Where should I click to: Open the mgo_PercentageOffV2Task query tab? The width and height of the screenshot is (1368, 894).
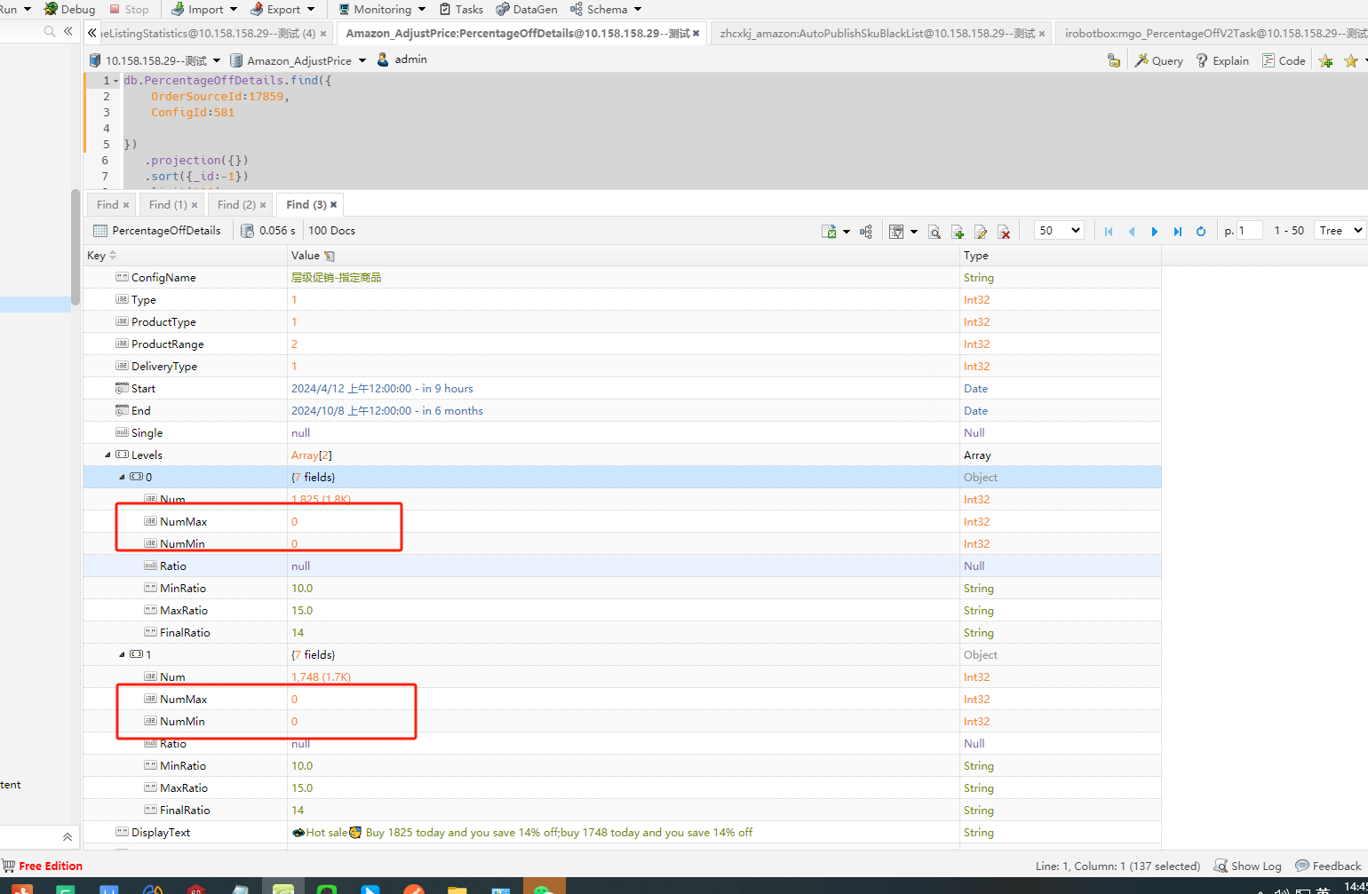point(1213,33)
